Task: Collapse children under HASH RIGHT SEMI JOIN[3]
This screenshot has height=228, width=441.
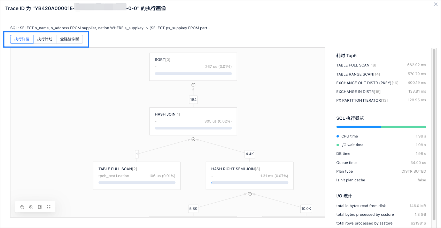Action: click(x=250, y=194)
